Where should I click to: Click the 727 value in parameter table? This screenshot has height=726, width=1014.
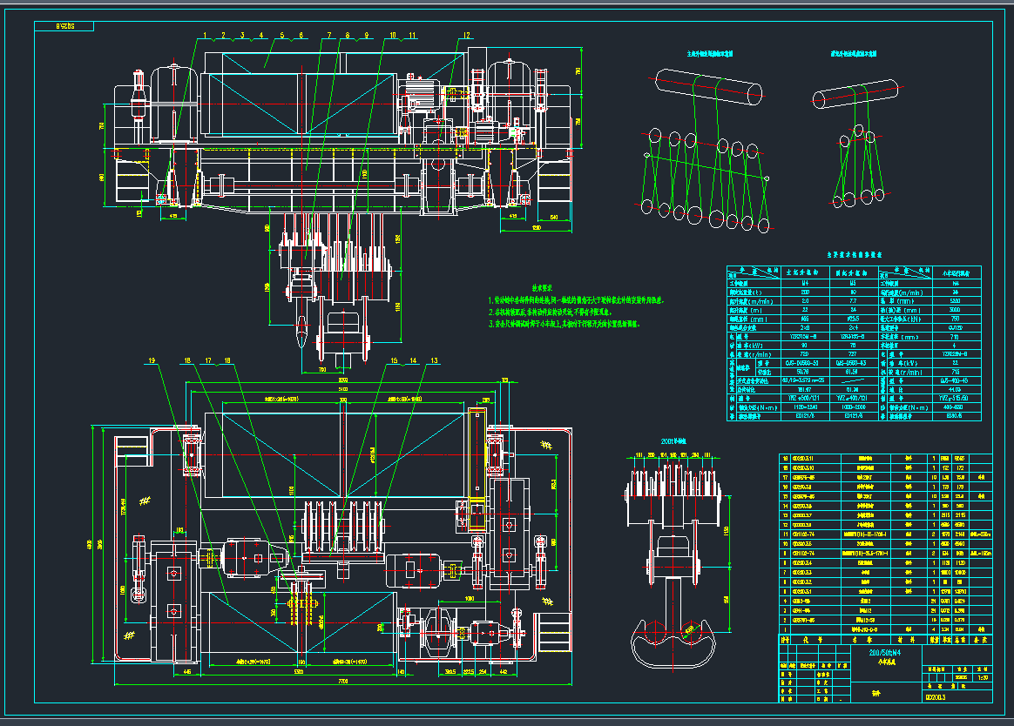(852, 354)
